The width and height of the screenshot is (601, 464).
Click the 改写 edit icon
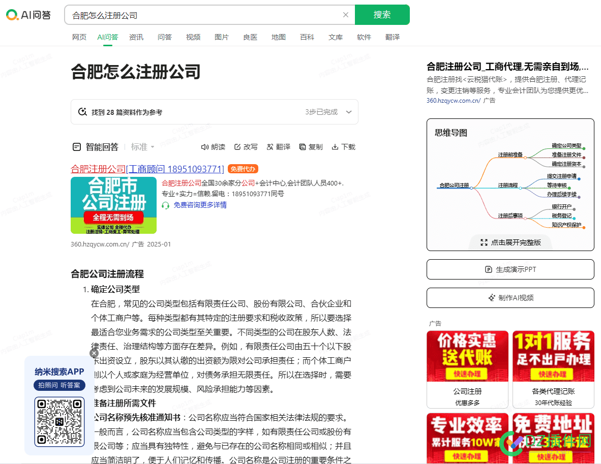237,147
